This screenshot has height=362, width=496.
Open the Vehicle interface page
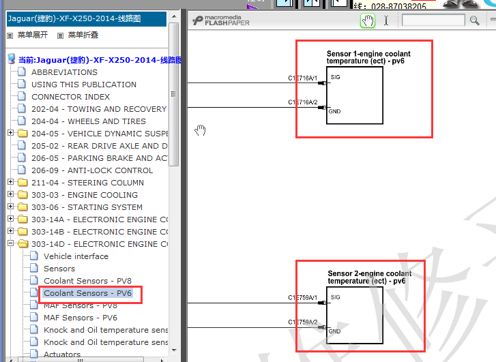(76, 256)
